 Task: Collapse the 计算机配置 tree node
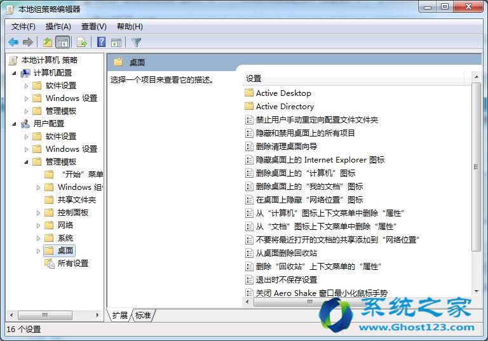14,73
